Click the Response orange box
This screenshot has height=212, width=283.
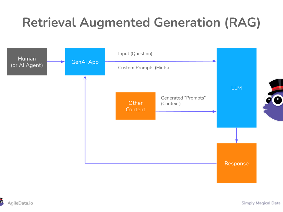click(236, 163)
